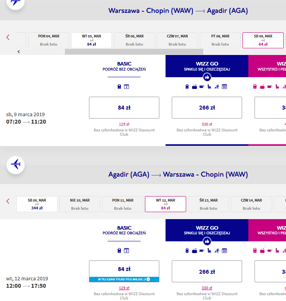Choose outbound WIZZ GO fare 266 zł
This screenshot has width=286, height=301.
207,108
